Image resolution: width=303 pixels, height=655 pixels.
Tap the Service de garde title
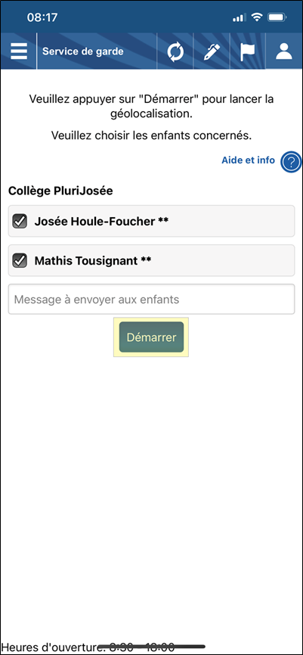[83, 51]
